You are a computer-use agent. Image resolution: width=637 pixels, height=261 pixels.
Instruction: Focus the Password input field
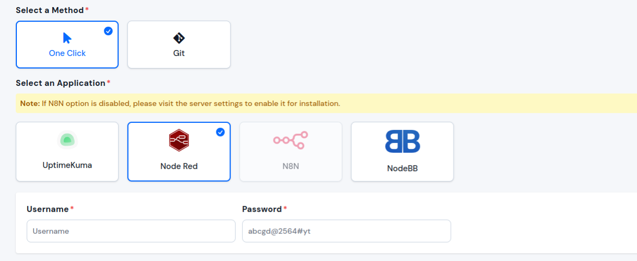click(x=346, y=231)
